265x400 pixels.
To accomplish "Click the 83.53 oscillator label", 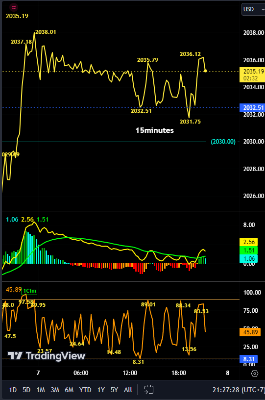I will (x=201, y=311).
